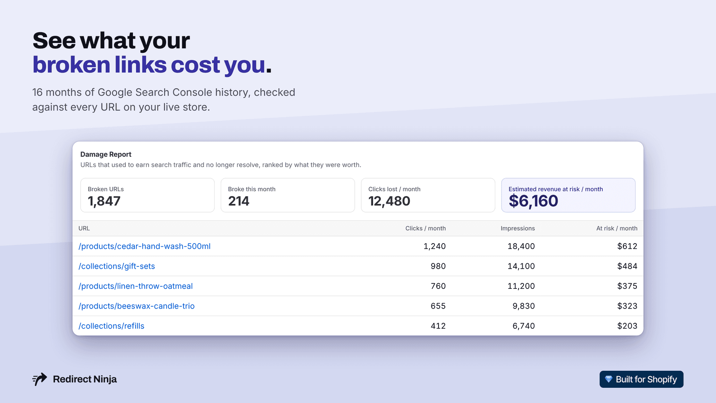Click the $323 at risk value
Image resolution: width=716 pixels, height=403 pixels.
coord(627,306)
